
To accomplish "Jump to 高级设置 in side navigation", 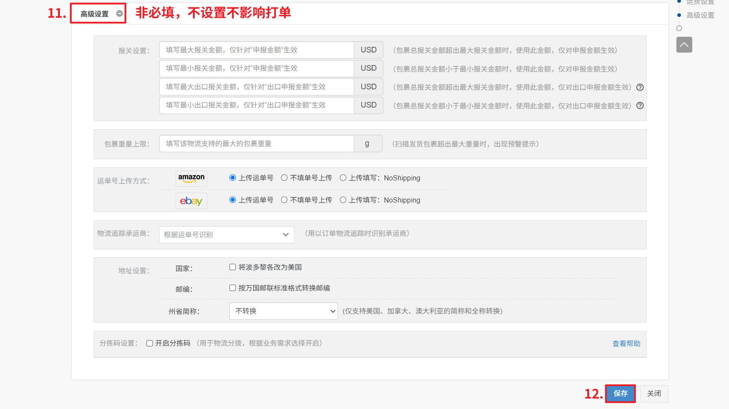I will [x=700, y=15].
